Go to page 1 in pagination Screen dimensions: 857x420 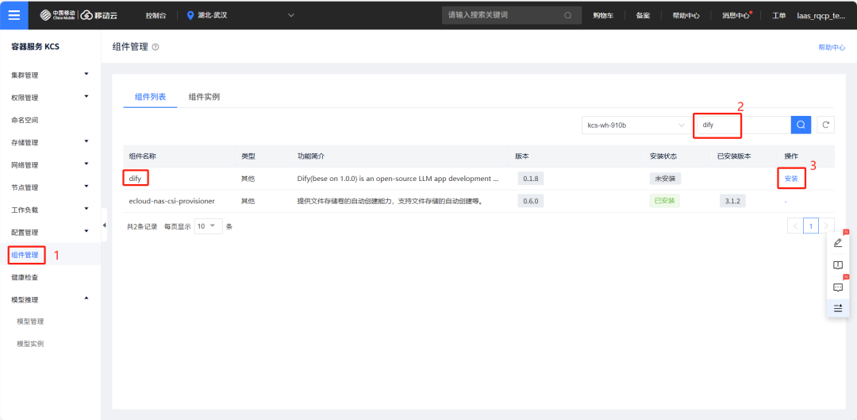point(810,226)
